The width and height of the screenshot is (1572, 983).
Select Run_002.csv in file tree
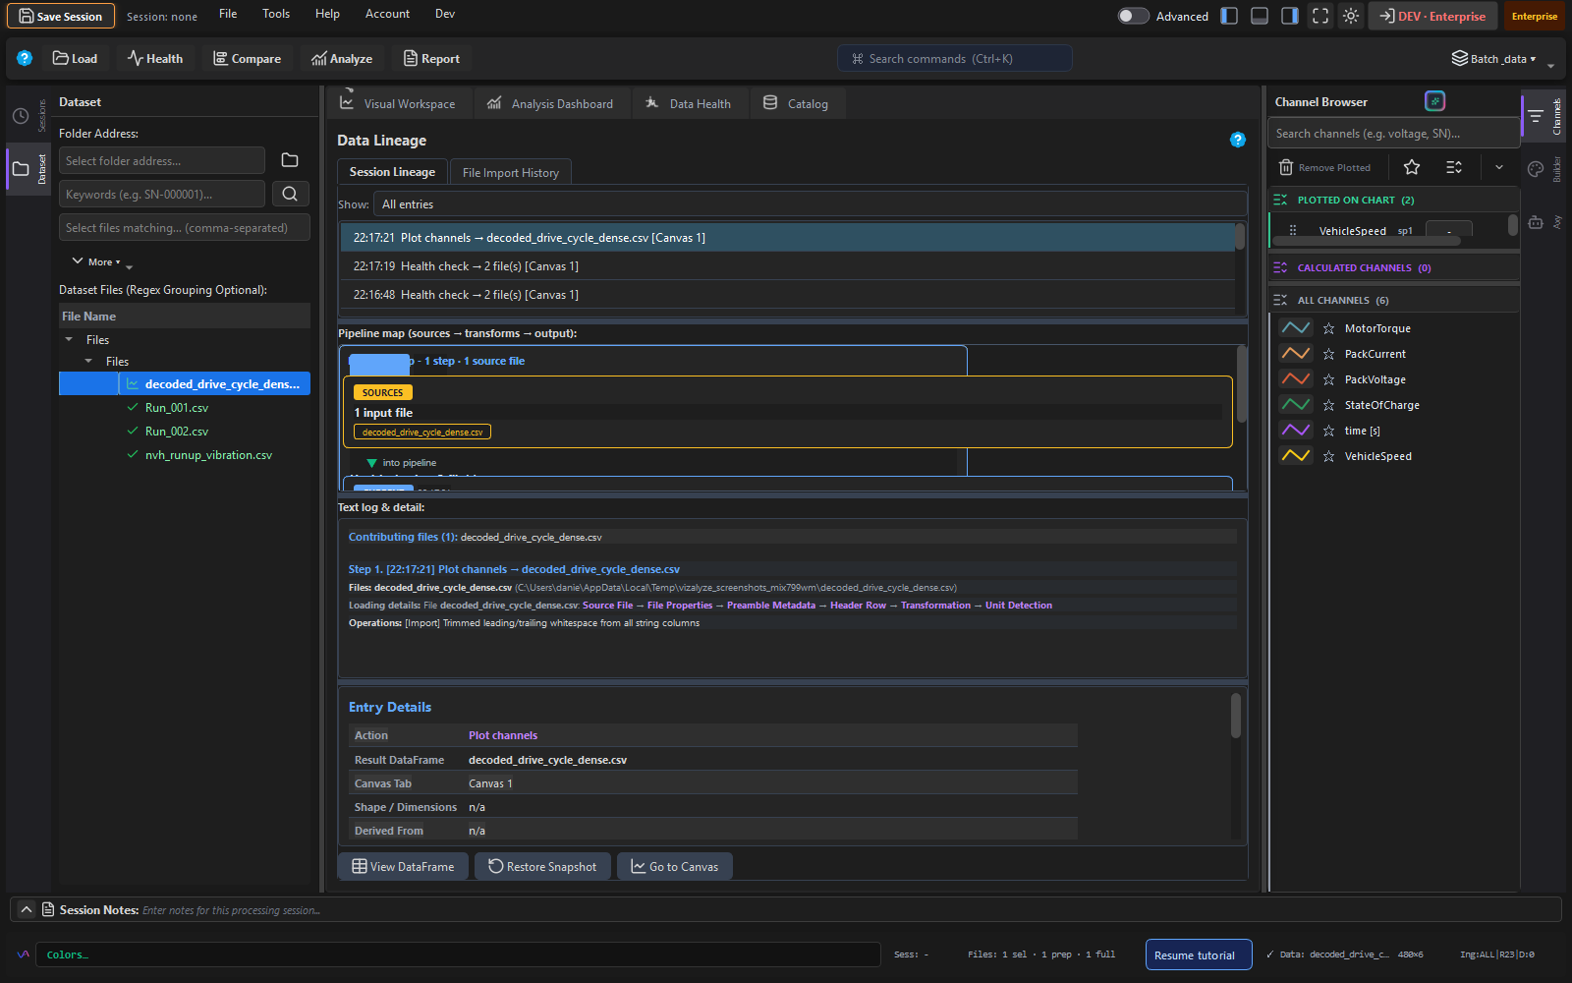[177, 431]
